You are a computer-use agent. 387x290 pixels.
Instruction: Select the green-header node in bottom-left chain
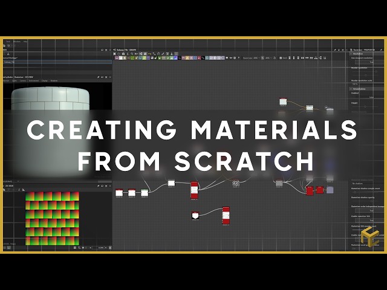[x=145, y=193]
